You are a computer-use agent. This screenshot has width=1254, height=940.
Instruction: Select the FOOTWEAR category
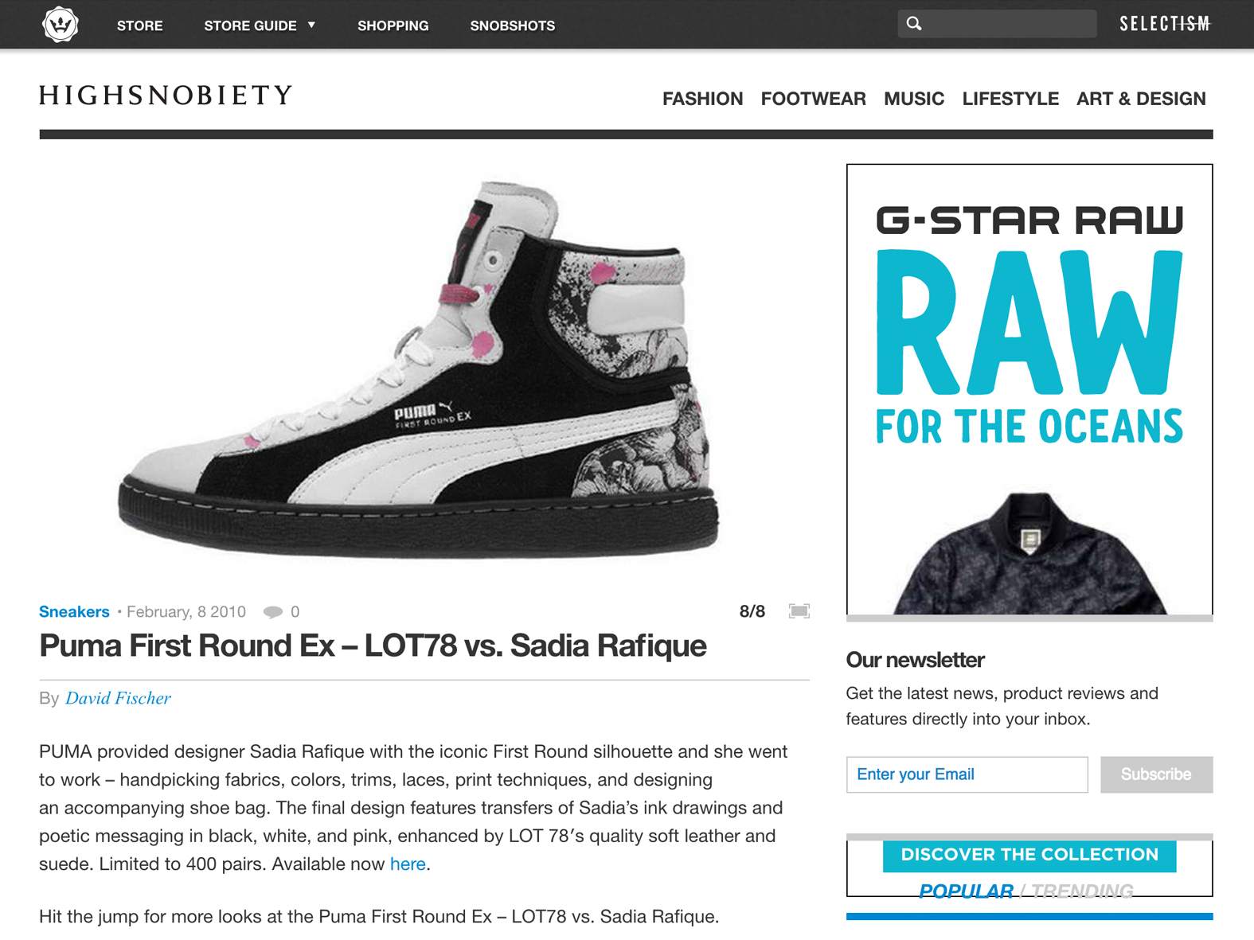click(x=813, y=99)
